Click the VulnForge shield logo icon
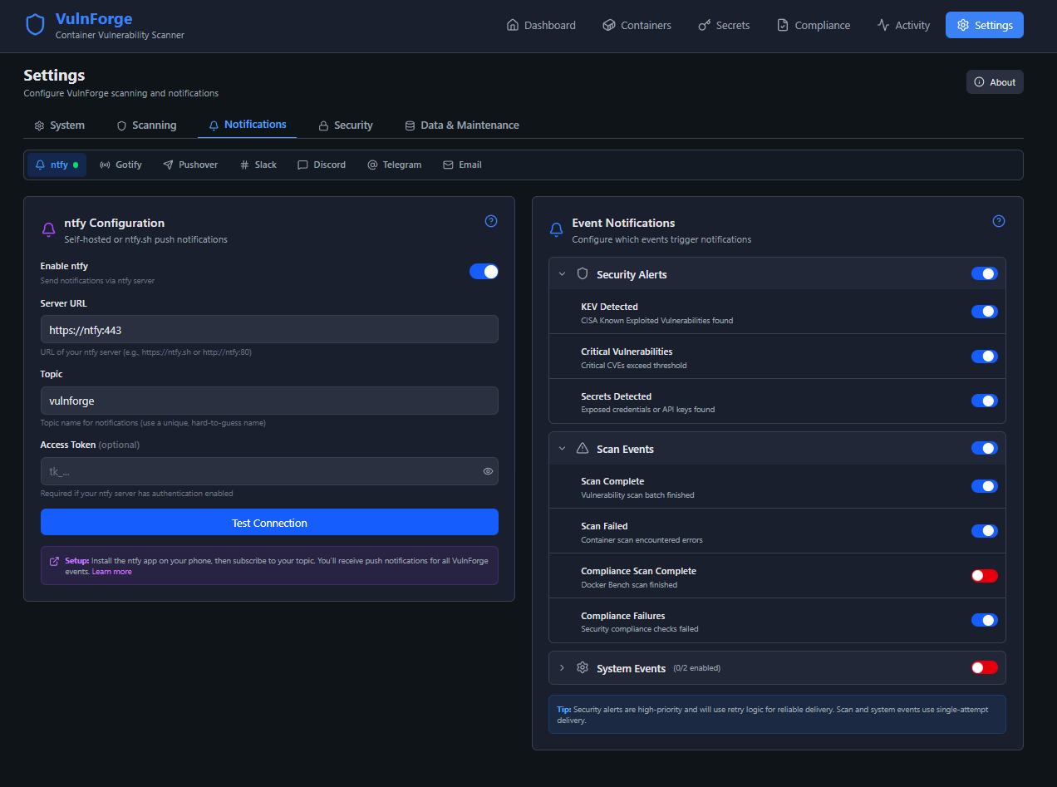The image size is (1057, 787). [x=35, y=25]
